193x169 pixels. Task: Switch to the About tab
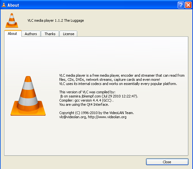[x=13, y=34]
